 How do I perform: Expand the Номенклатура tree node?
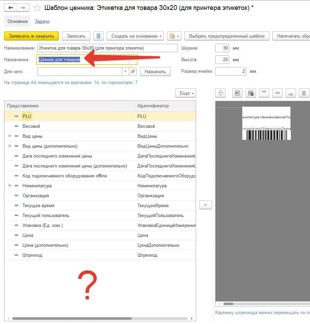(x=10, y=186)
